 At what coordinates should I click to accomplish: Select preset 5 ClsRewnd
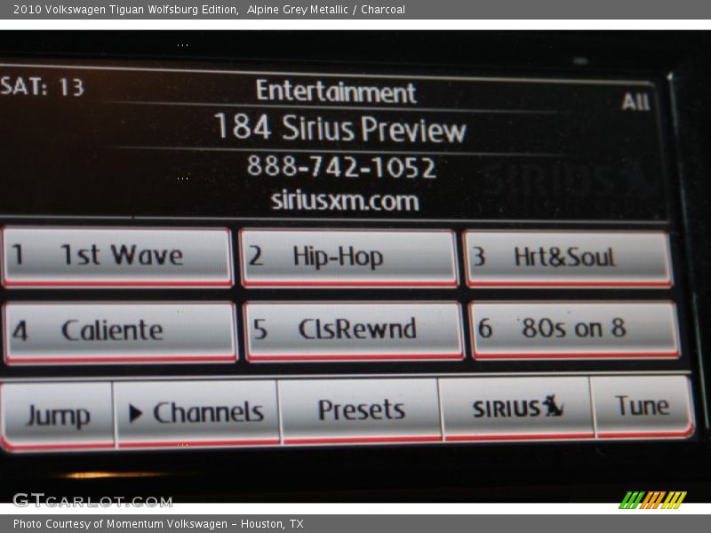click(x=354, y=330)
